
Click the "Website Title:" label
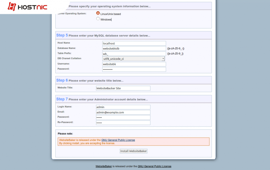pos(65,88)
